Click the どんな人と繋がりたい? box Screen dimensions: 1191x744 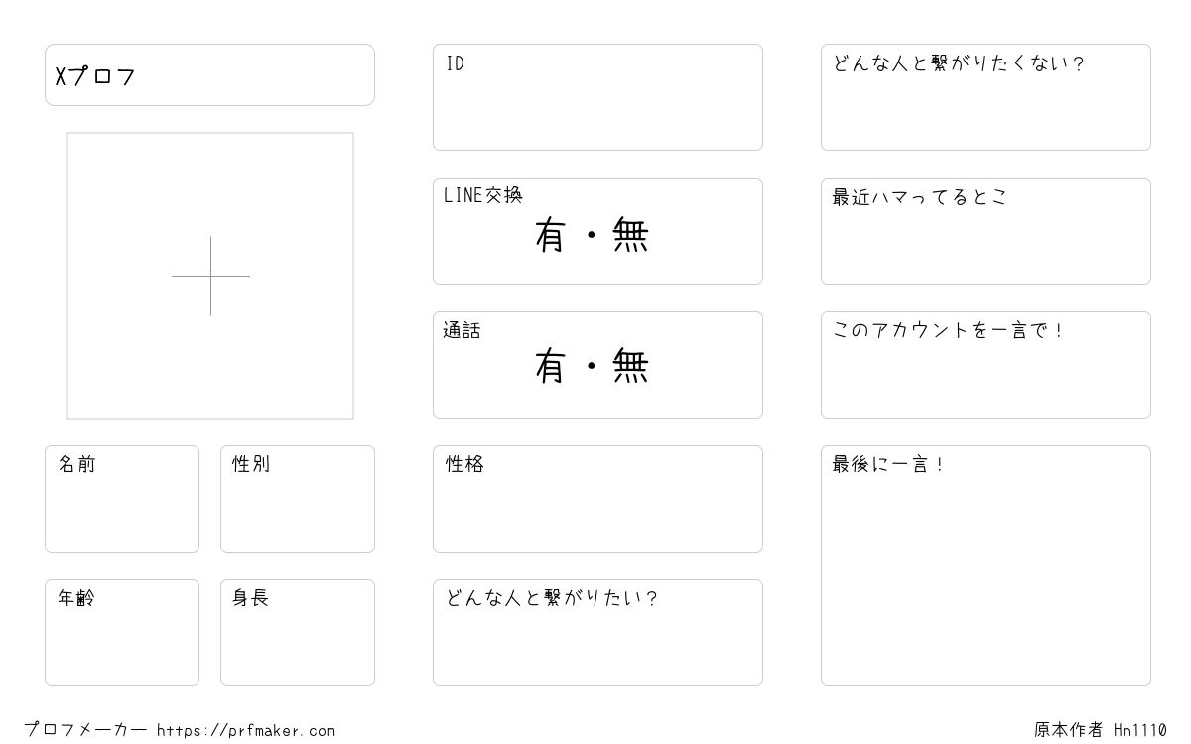(597, 633)
